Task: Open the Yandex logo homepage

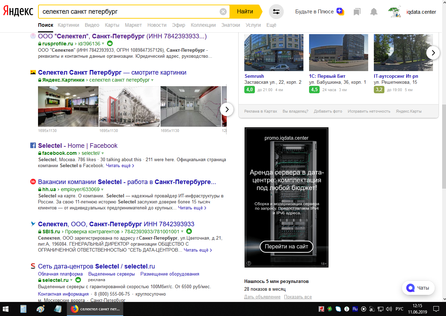Action: tap(18, 11)
